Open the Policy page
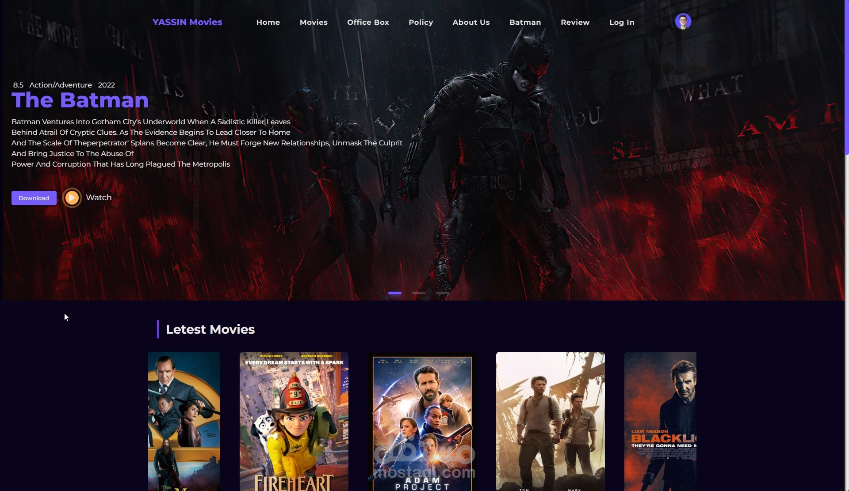 click(x=421, y=22)
